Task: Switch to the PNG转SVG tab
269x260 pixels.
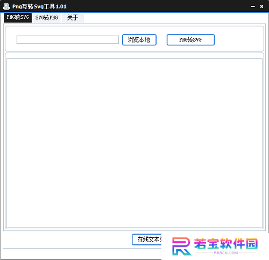Action: tap(18, 17)
